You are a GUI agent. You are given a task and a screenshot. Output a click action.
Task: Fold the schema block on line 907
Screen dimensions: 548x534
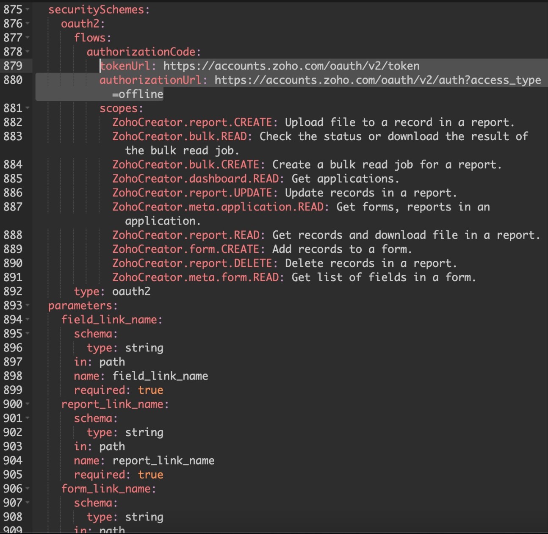[x=28, y=502]
